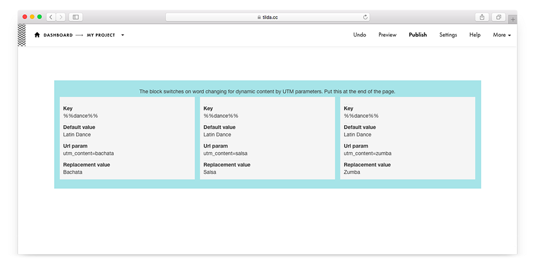The height and width of the screenshot is (261, 535).
Task: Open a new tab with the plus button
Action: tap(512, 19)
